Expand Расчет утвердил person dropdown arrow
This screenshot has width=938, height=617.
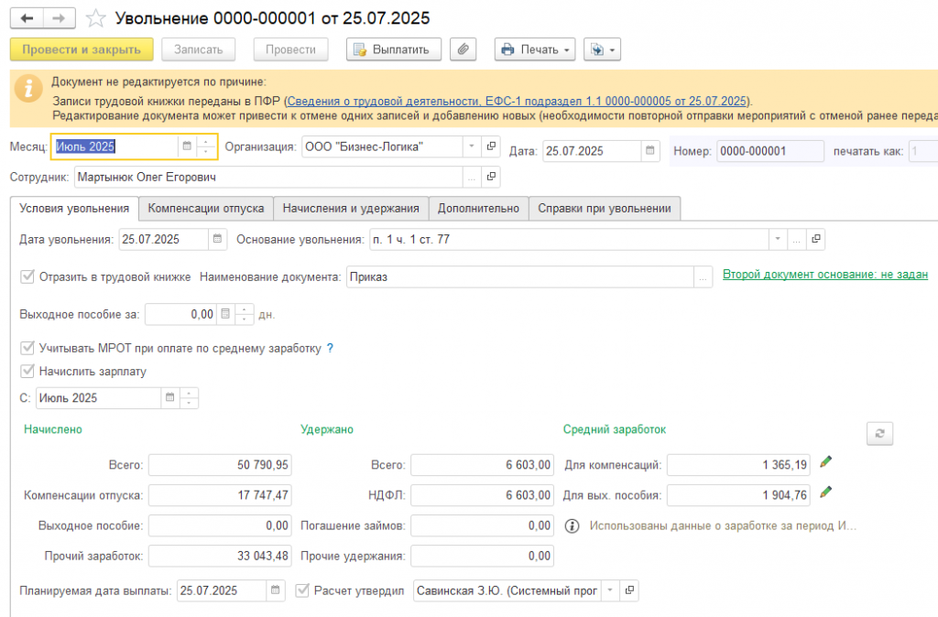[x=609, y=590]
